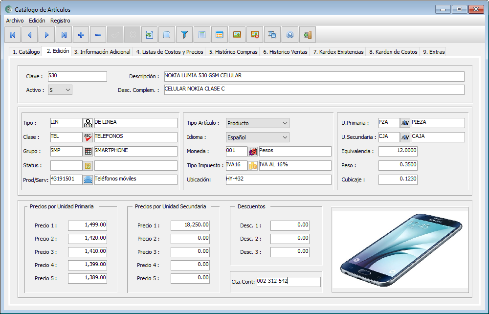Delete the record with the minus icon

click(x=98, y=35)
